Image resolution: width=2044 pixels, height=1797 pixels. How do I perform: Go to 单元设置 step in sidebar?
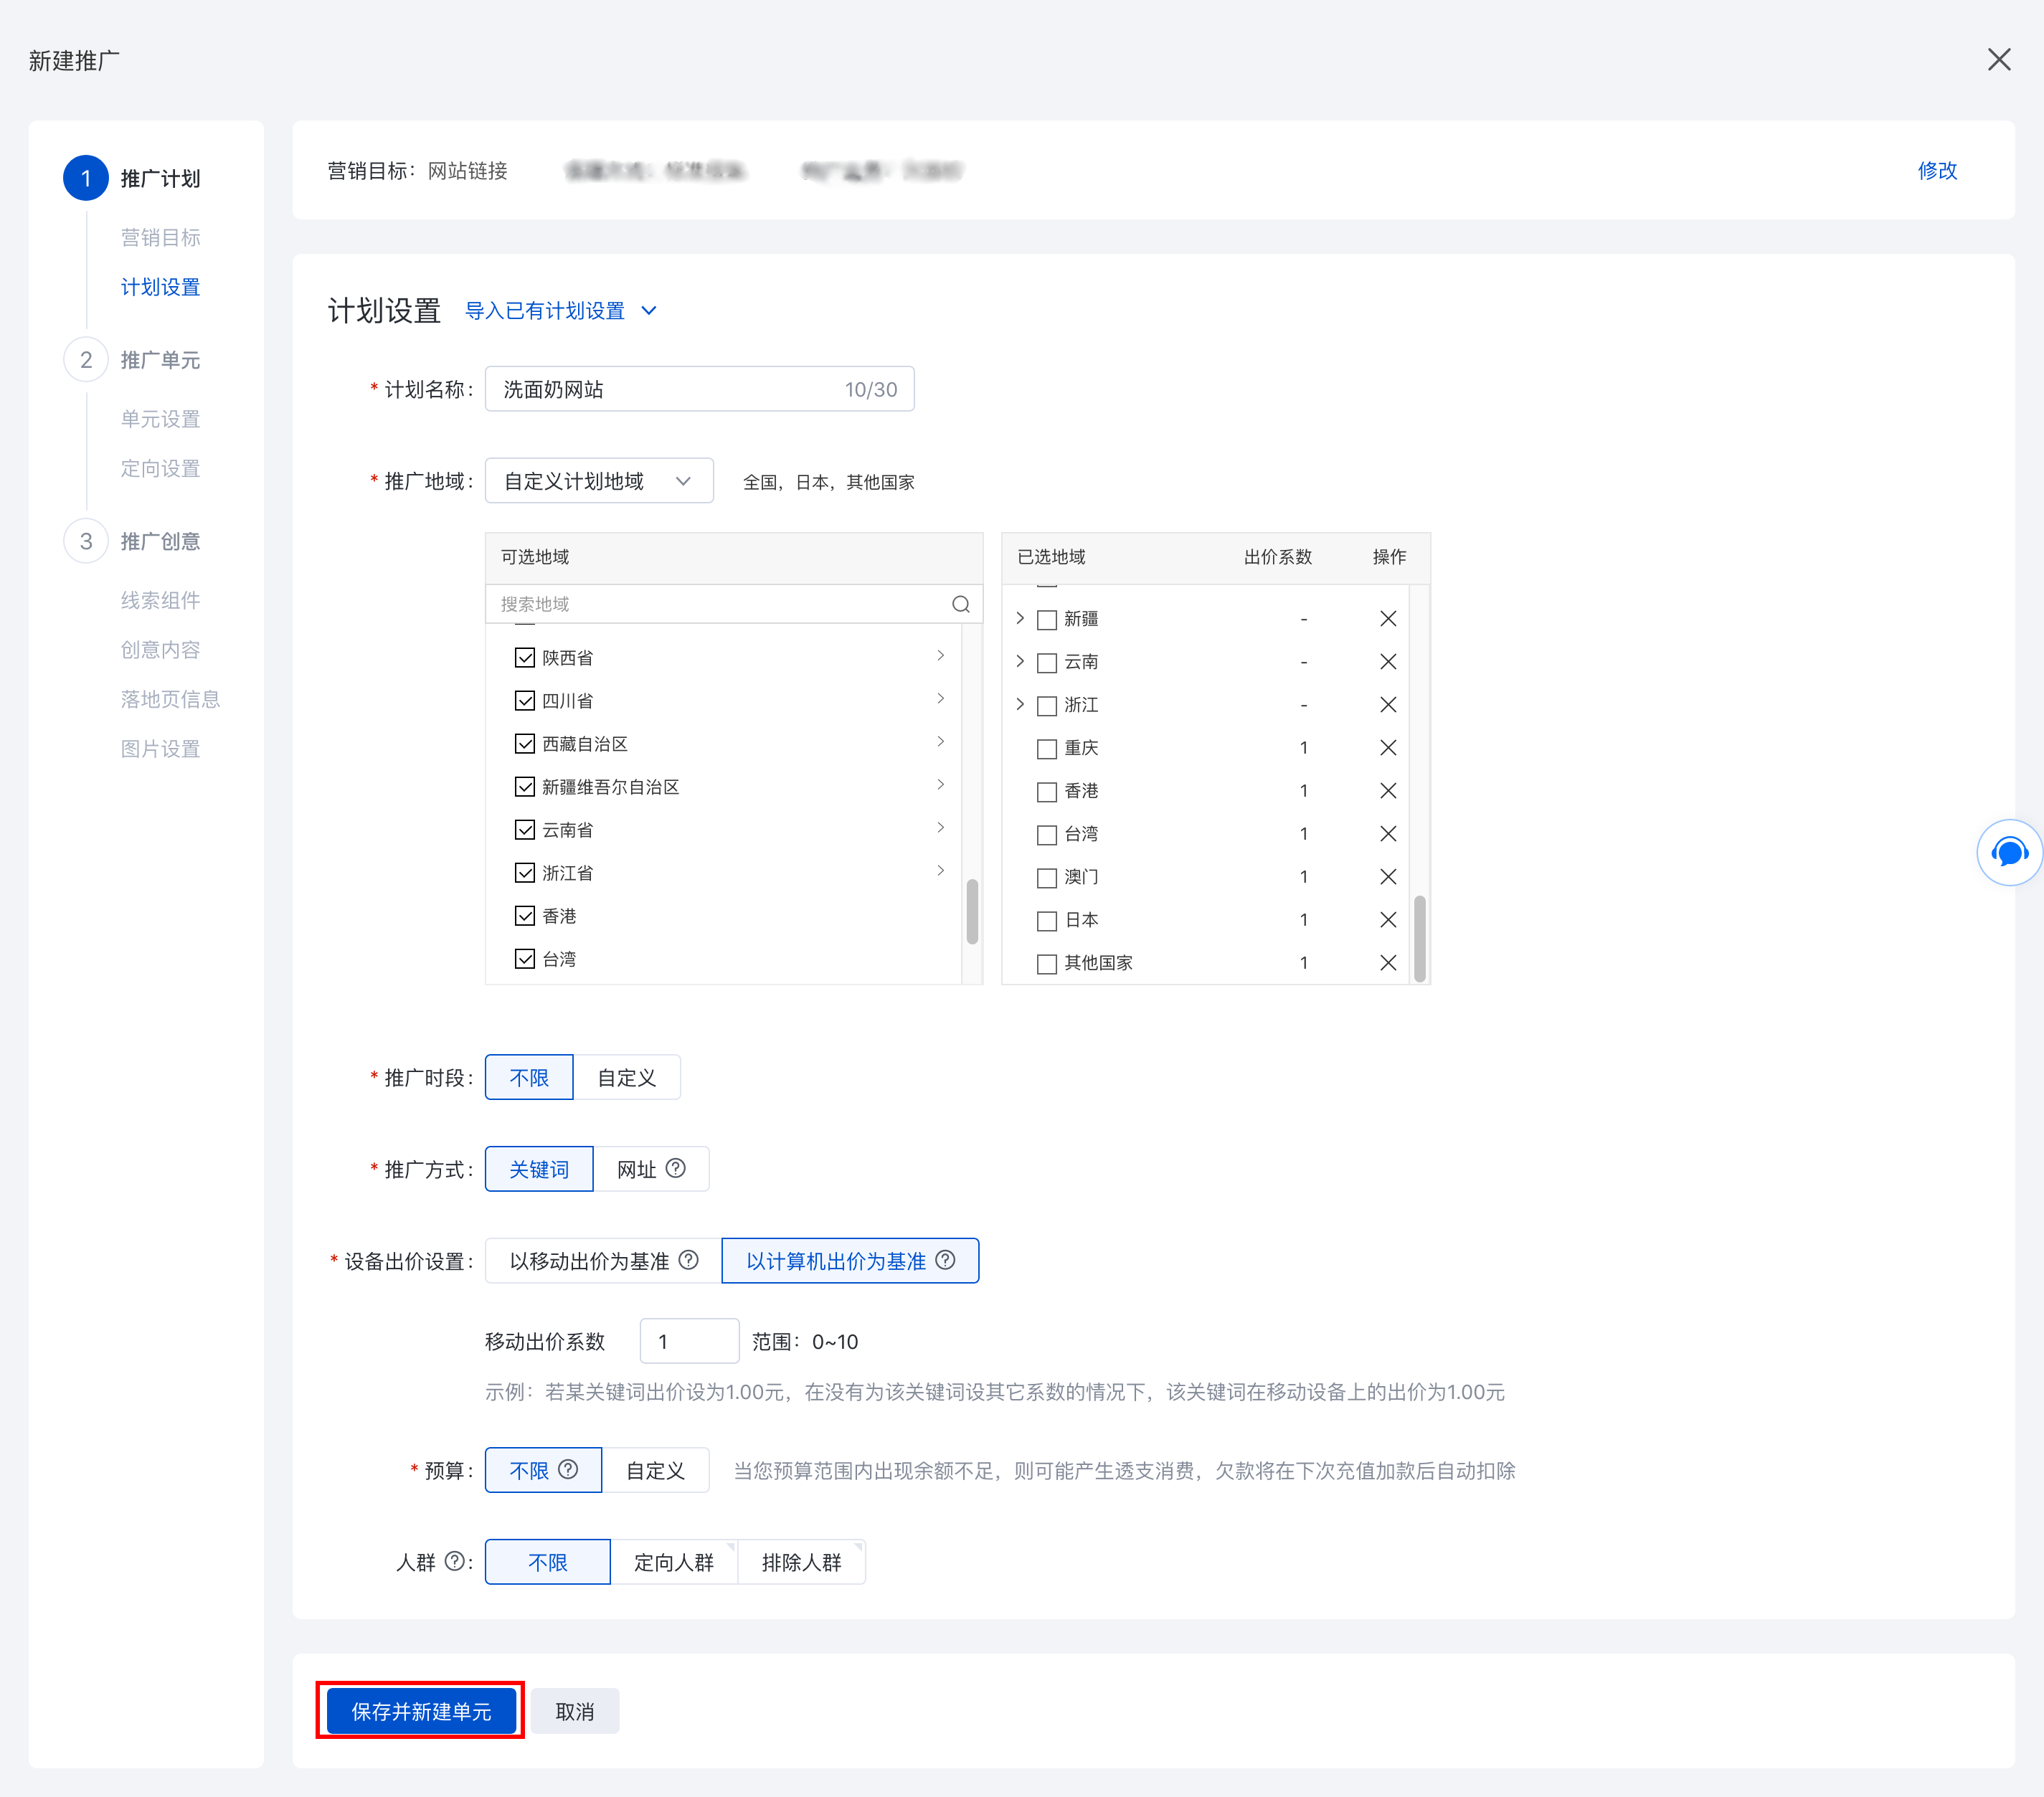[160, 419]
